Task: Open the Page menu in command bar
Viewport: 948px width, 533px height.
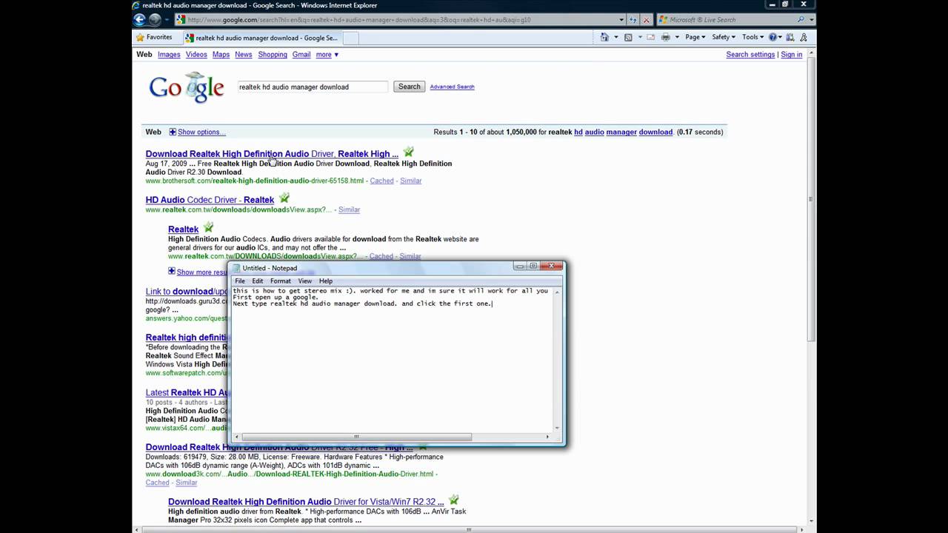Action: pos(695,37)
